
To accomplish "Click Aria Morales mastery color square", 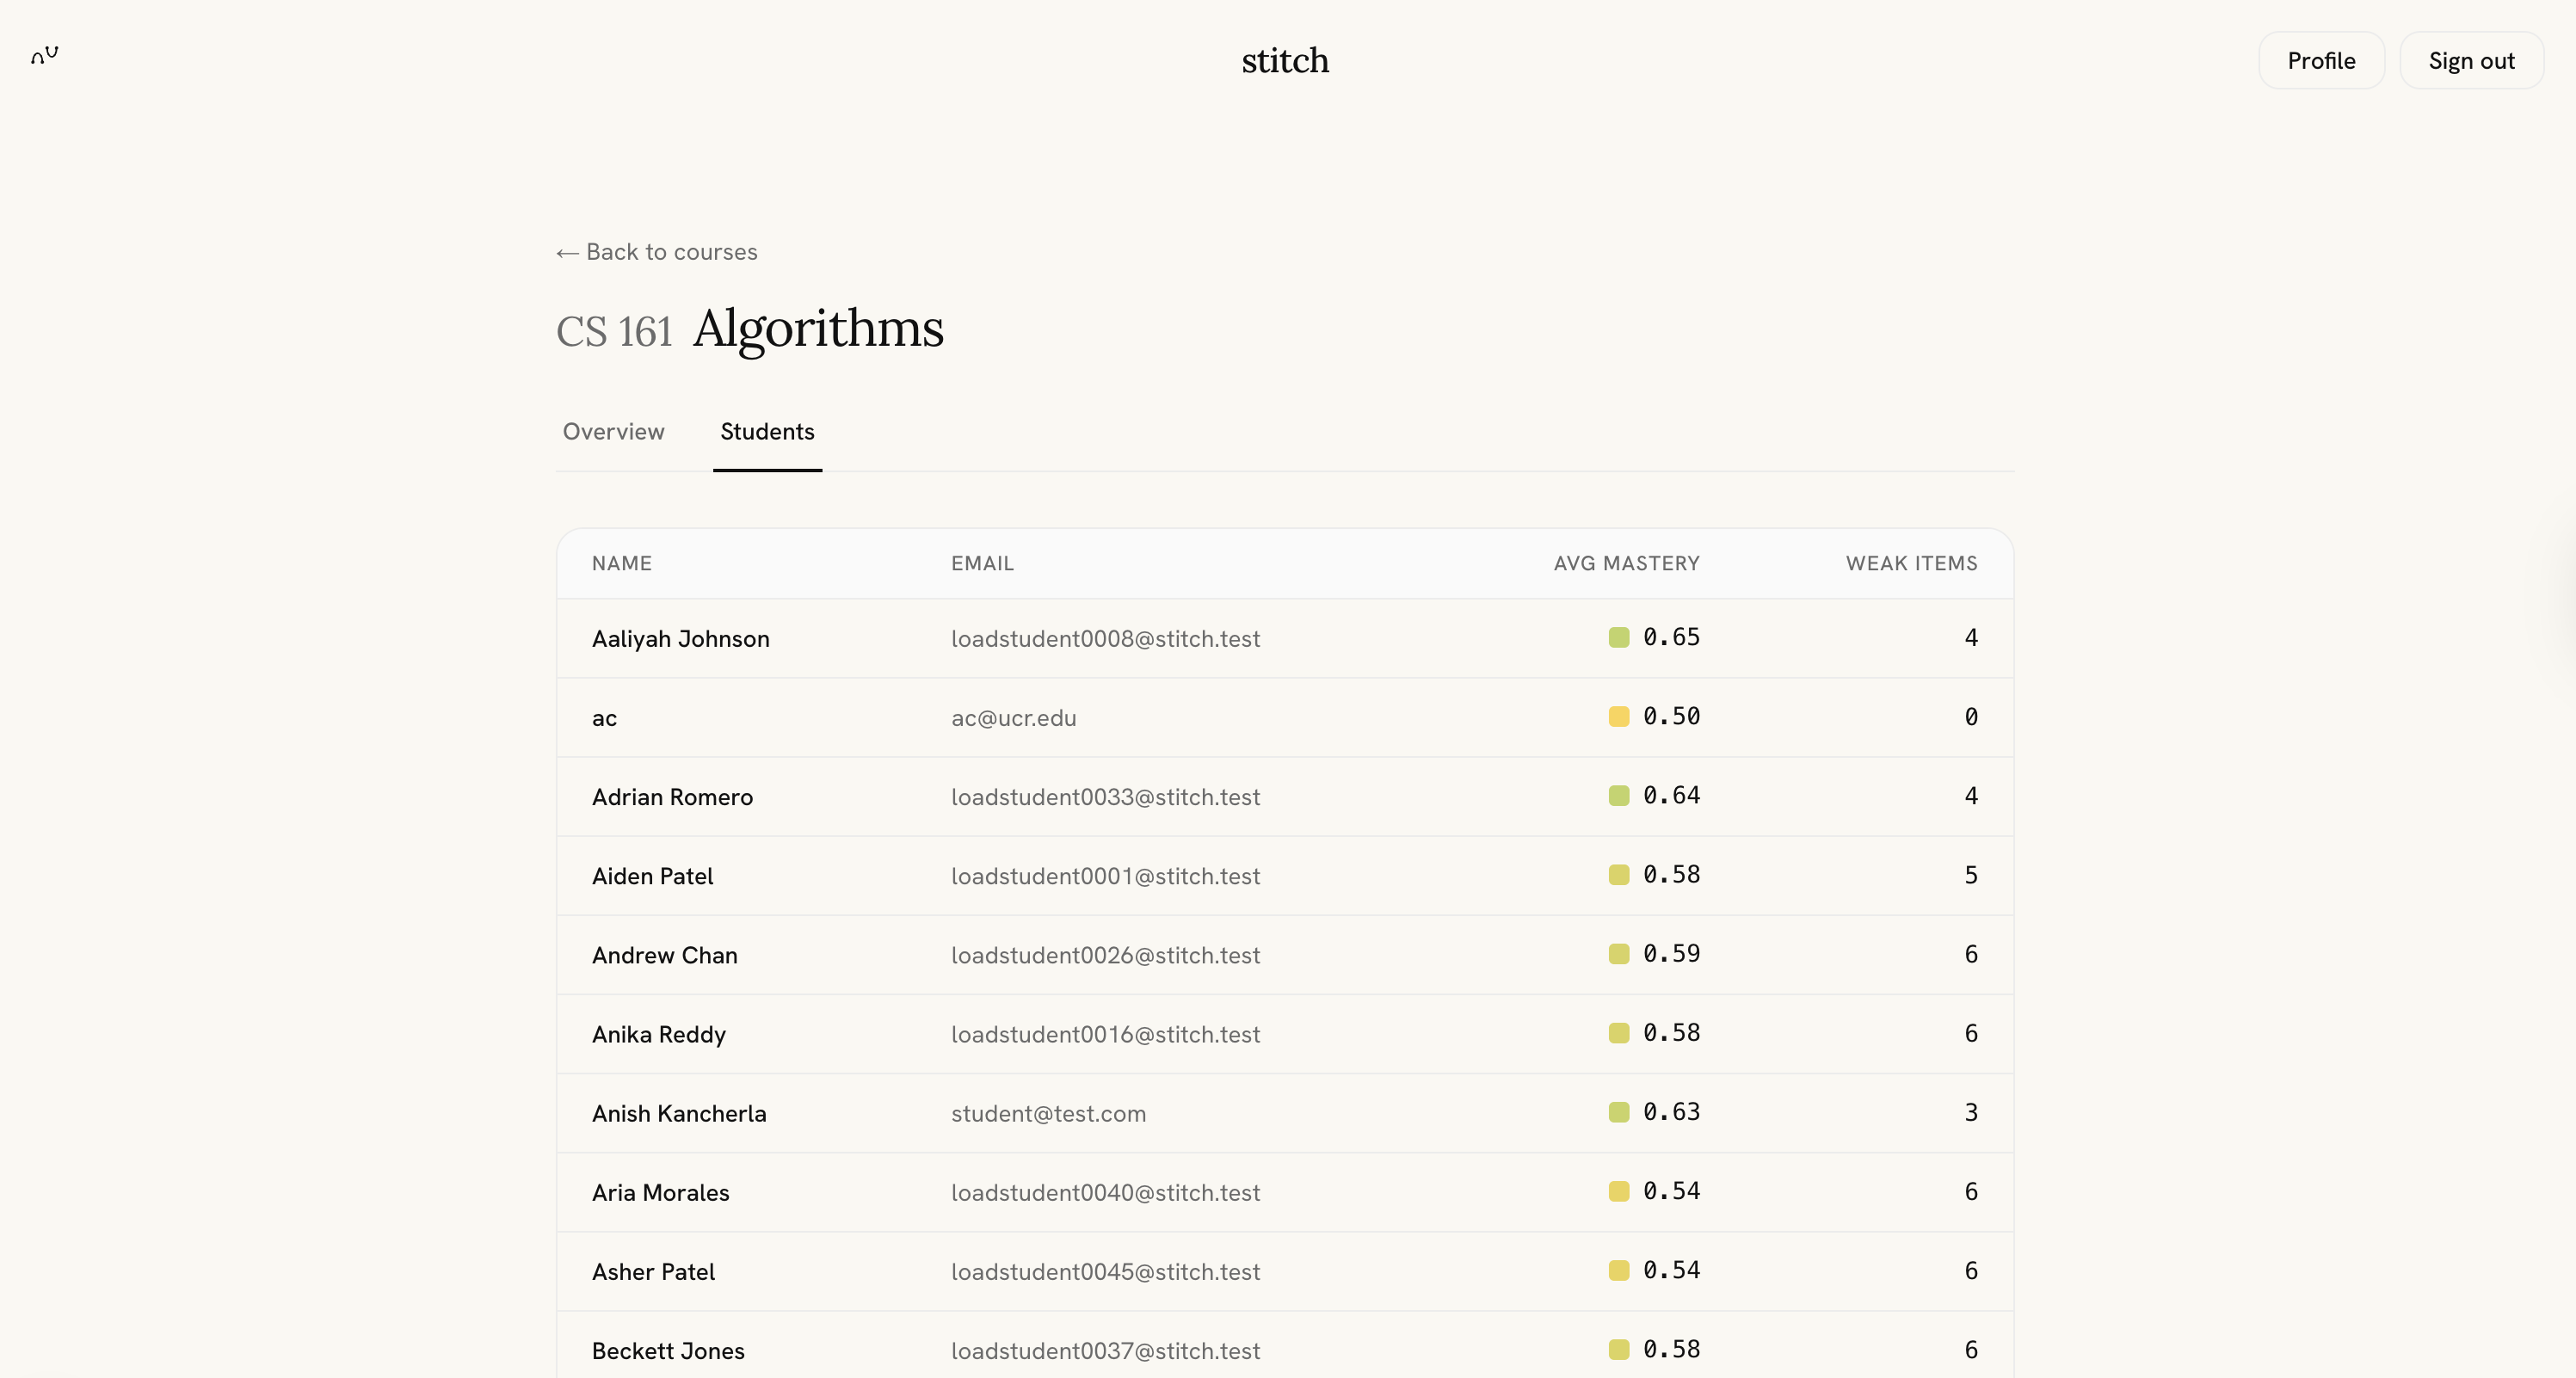I will click(1618, 1191).
